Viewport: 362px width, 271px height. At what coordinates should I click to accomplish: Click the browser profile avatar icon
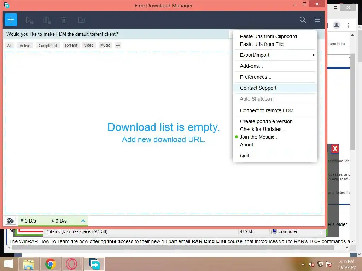[x=337, y=25]
